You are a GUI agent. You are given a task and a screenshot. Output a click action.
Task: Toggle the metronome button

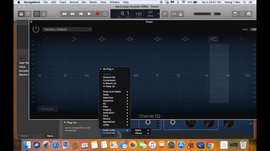[181, 14]
